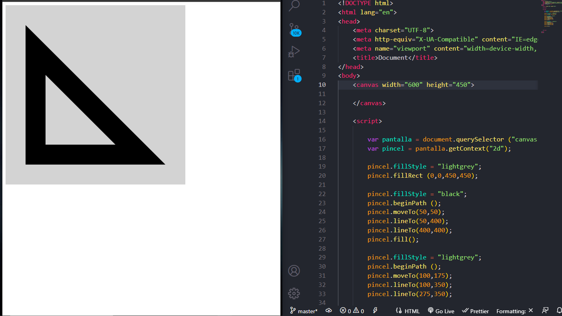This screenshot has width=562, height=316.
Task: Click the </canvas> closing tag line
Action: pyautogui.click(x=369, y=103)
